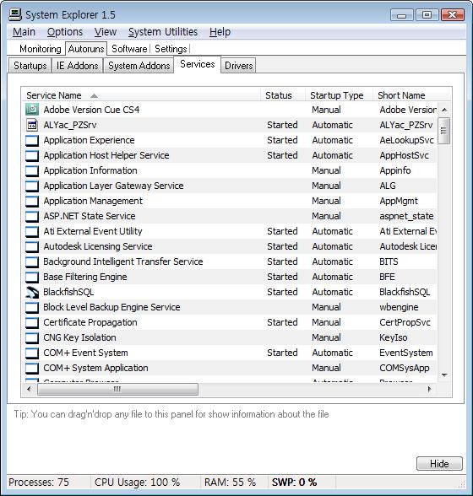Click the Hide button
The width and height of the screenshot is (473, 496).
439,464
